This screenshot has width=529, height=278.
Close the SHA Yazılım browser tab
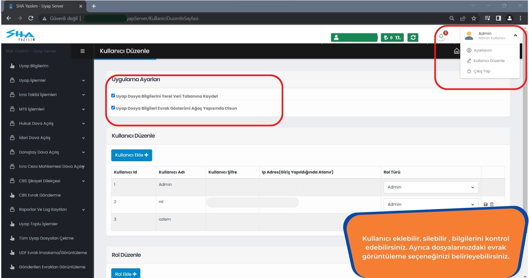(x=81, y=6)
